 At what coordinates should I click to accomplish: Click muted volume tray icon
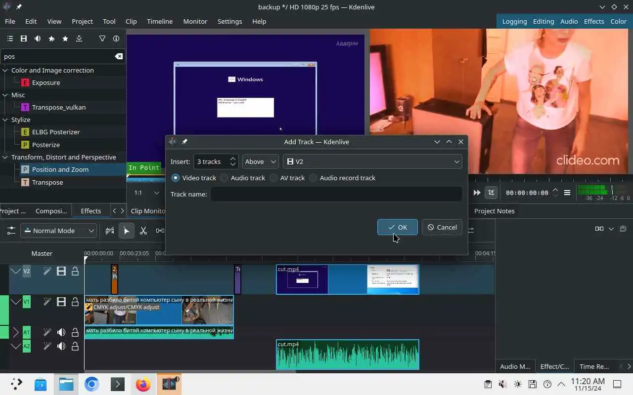[503, 384]
